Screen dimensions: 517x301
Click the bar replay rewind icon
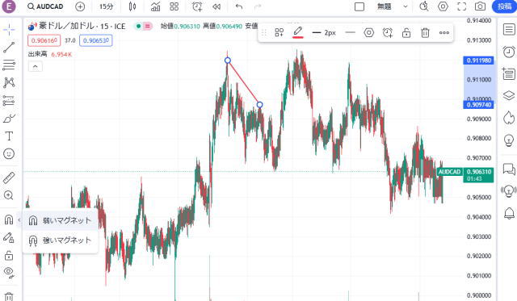216,6
